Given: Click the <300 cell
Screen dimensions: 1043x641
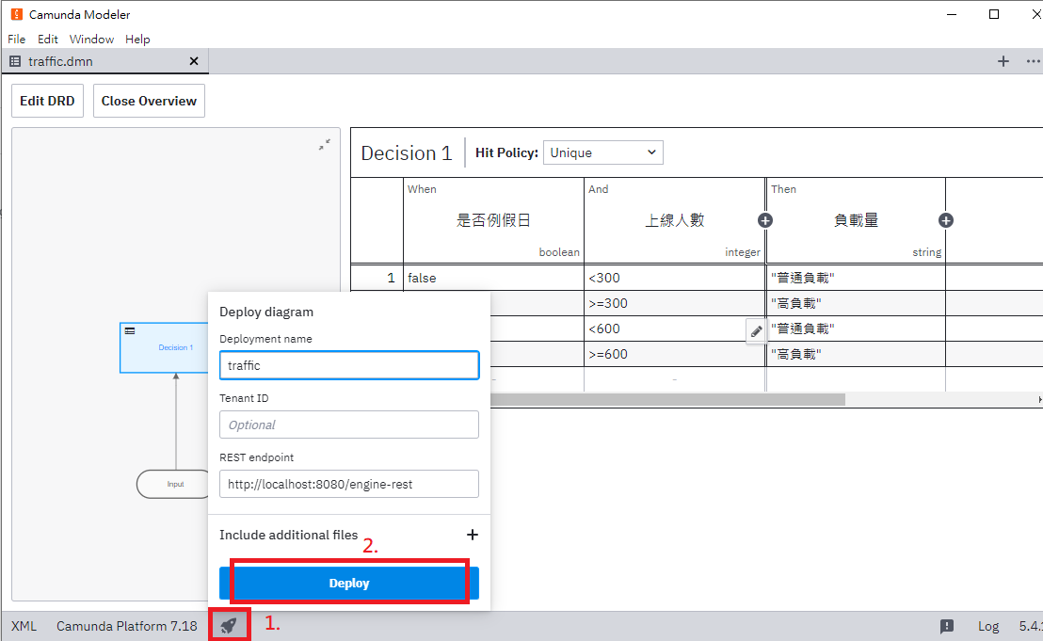Looking at the screenshot, I should pos(675,278).
